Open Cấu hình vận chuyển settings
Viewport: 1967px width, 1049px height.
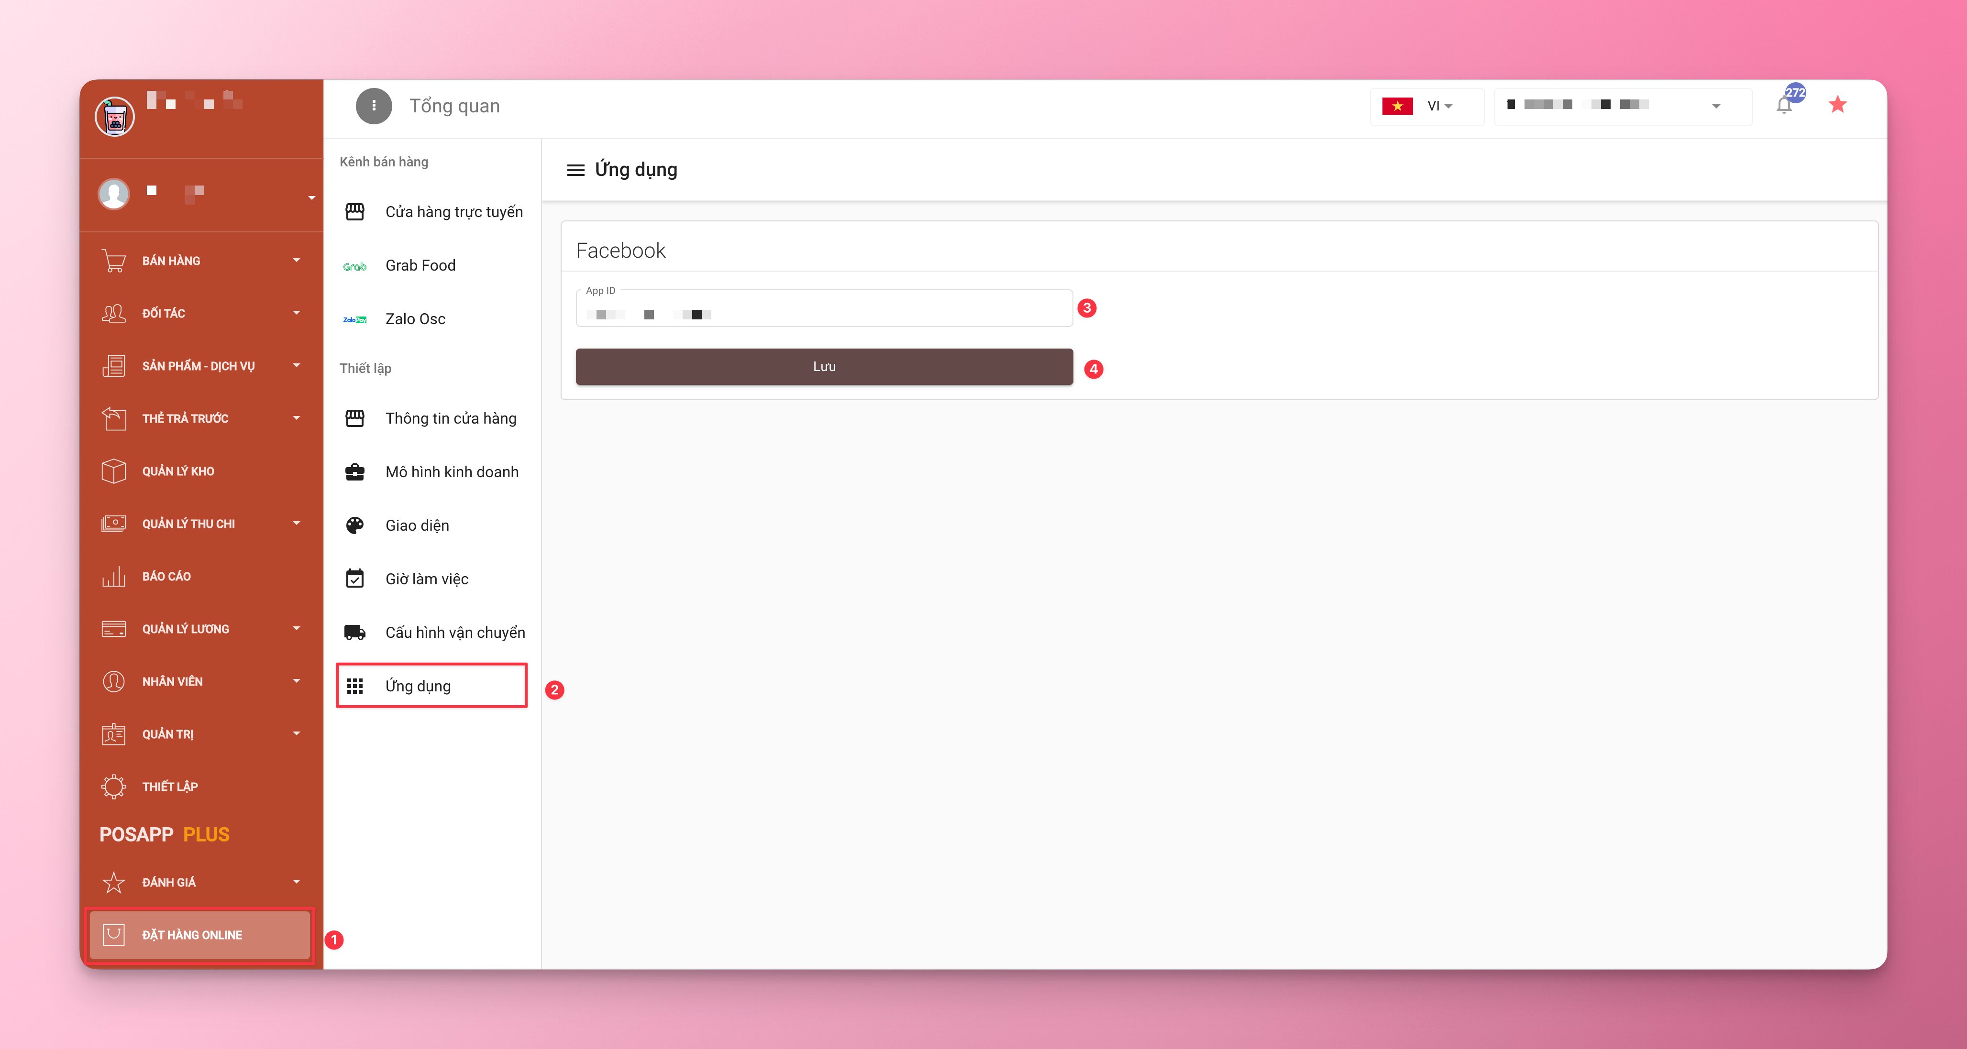(x=454, y=632)
